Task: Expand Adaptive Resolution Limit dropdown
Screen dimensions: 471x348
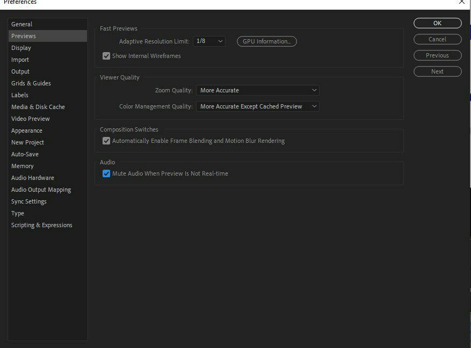Action: 209,41
